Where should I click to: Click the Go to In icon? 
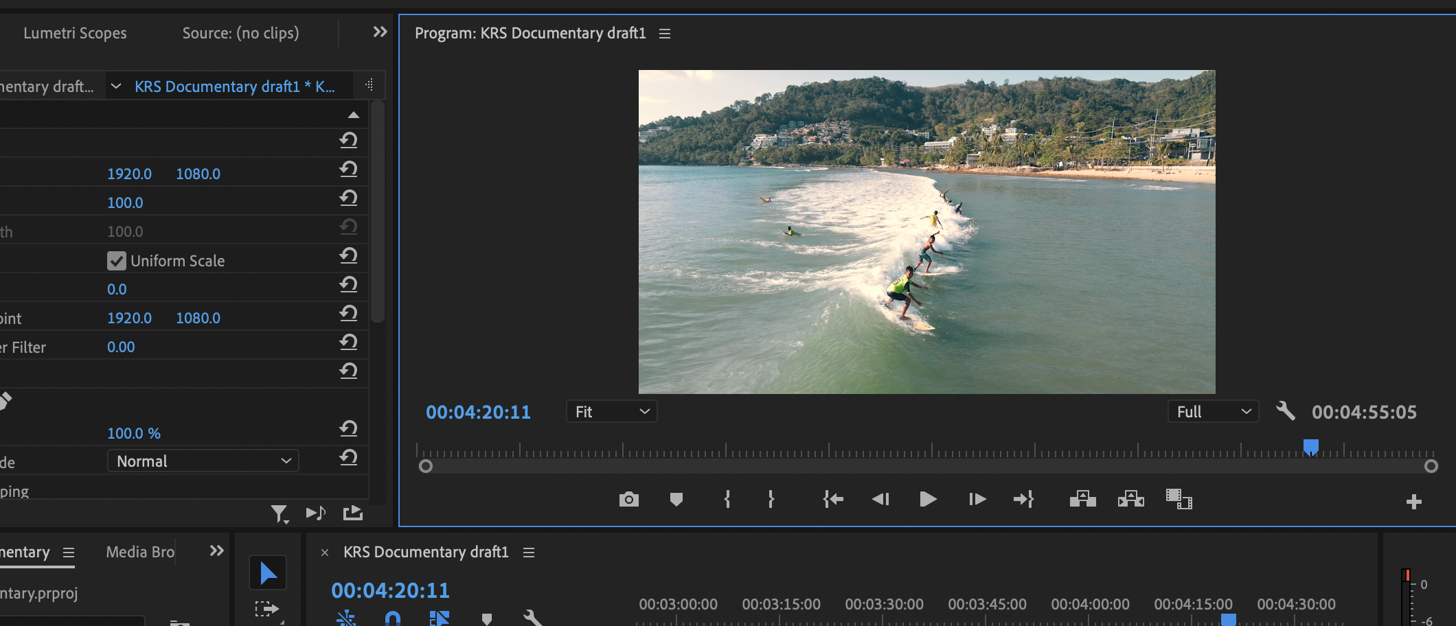point(833,499)
